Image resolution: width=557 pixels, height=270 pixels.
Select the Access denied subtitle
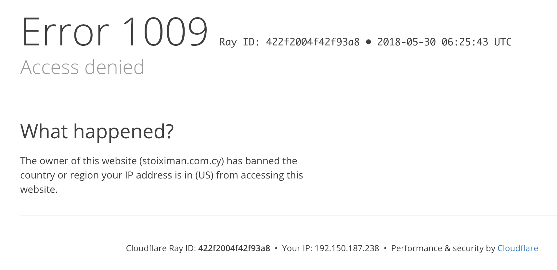pyautogui.click(x=82, y=67)
